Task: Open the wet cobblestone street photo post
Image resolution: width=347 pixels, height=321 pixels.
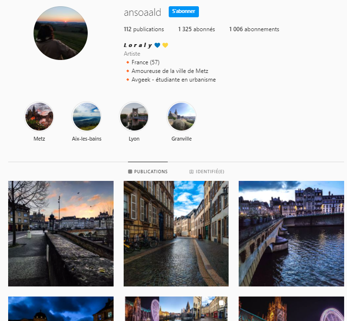Action: (176, 234)
